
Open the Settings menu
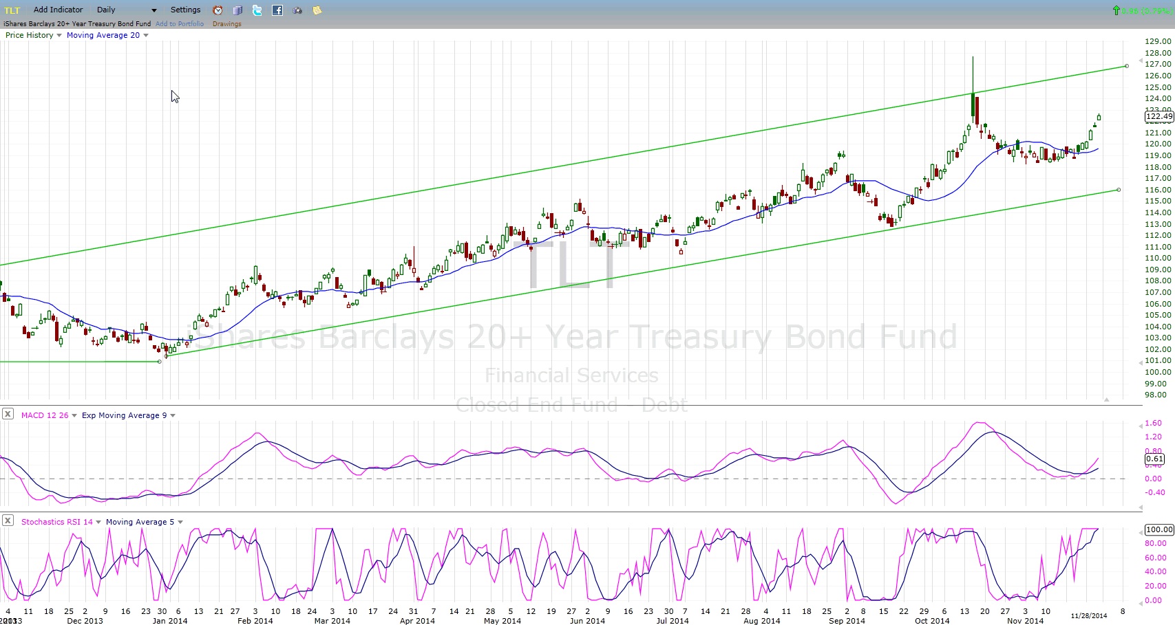tap(185, 10)
